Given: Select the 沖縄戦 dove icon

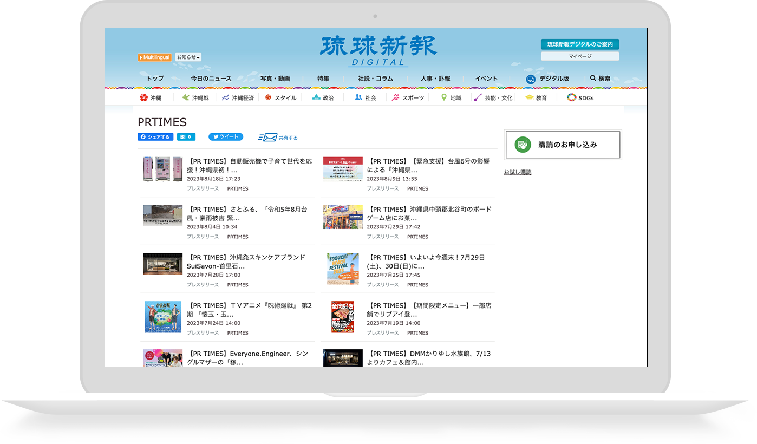Looking at the screenshot, I should 186,97.
